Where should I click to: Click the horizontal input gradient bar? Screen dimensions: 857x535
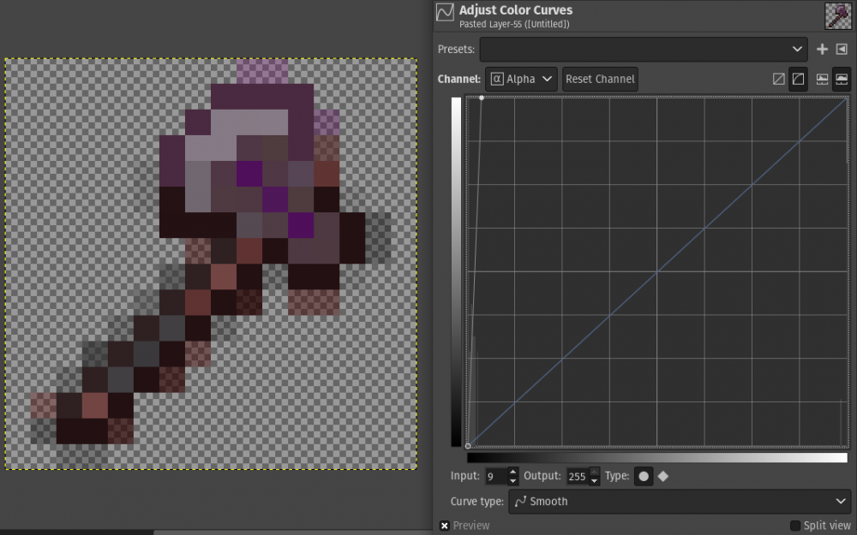pos(657,457)
